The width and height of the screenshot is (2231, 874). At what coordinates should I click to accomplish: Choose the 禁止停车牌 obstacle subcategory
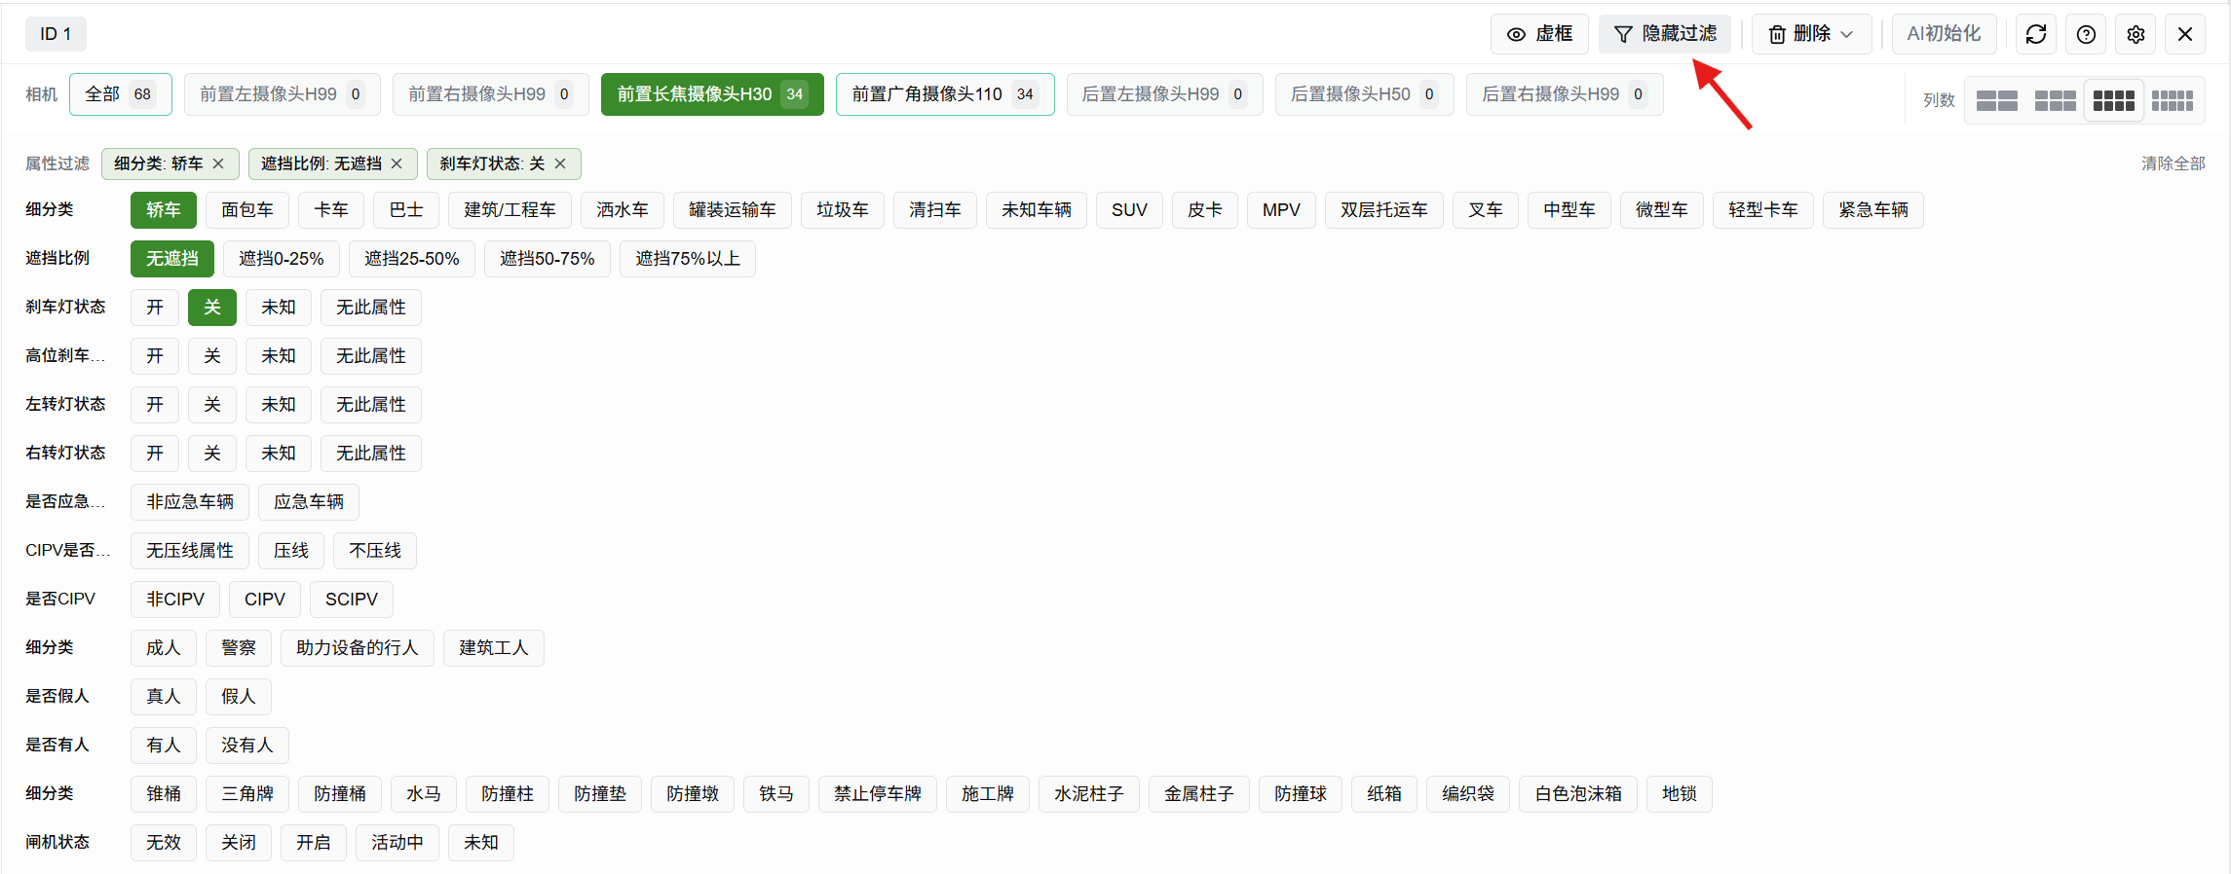click(x=878, y=794)
